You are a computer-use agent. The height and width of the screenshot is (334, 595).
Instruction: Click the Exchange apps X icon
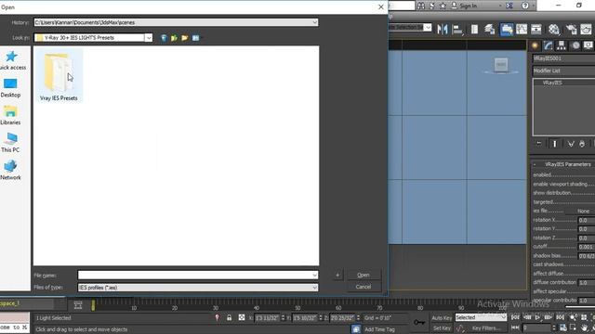(509, 6)
